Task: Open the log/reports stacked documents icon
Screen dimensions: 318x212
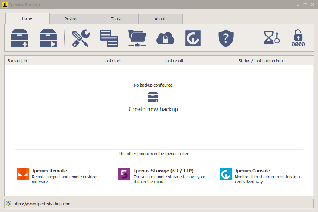Action: [109, 38]
